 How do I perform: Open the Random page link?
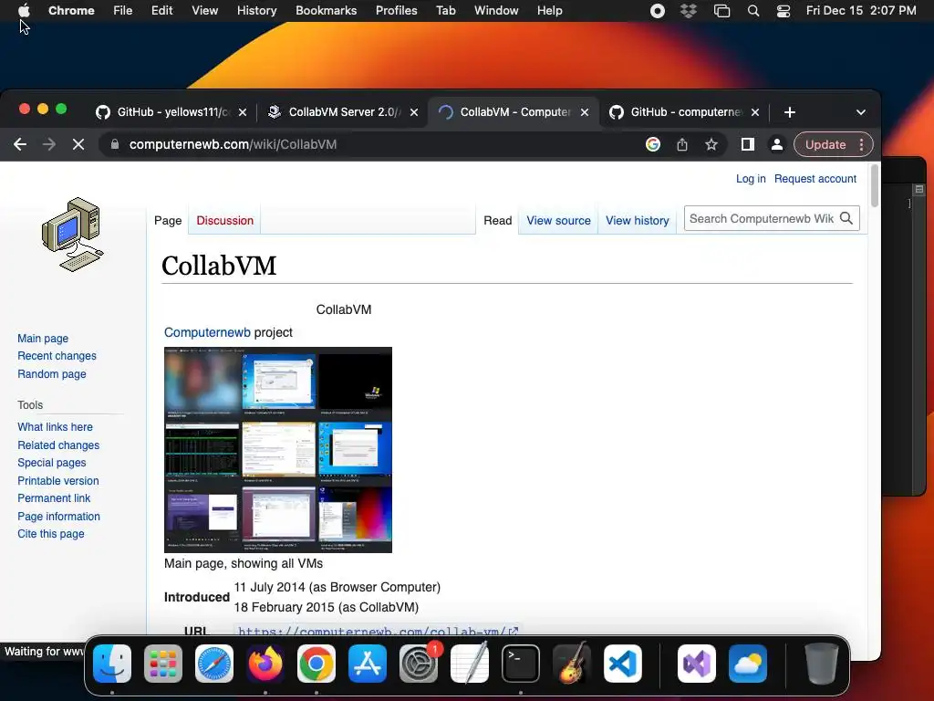tap(52, 373)
